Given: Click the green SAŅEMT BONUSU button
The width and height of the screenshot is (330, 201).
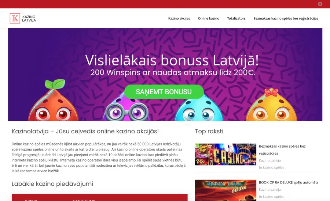Looking at the screenshot, I should pyautogui.click(x=164, y=92).
